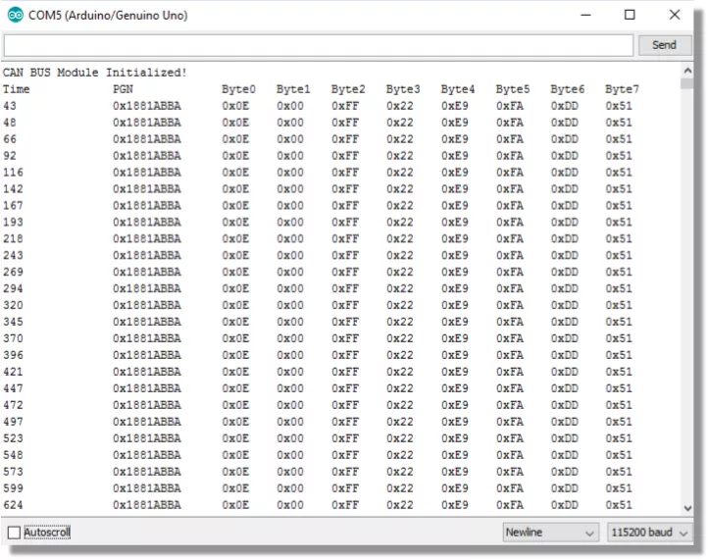
Task: Click the time value '523'
Action: pos(13,438)
